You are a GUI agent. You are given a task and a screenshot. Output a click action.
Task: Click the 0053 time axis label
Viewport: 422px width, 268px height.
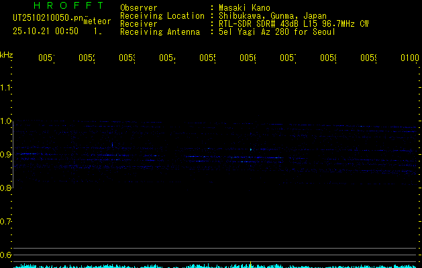(127, 58)
